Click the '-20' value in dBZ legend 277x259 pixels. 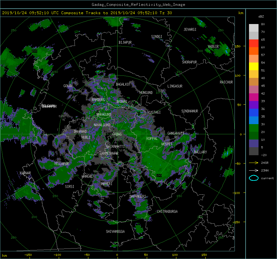point(263,155)
